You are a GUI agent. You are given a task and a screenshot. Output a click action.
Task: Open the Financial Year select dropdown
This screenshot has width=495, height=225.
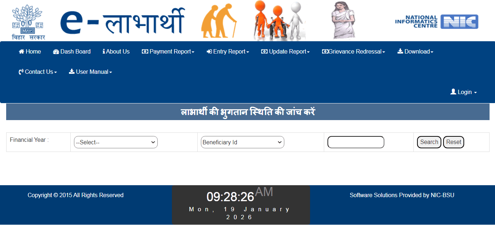pyautogui.click(x=115, y=142)
